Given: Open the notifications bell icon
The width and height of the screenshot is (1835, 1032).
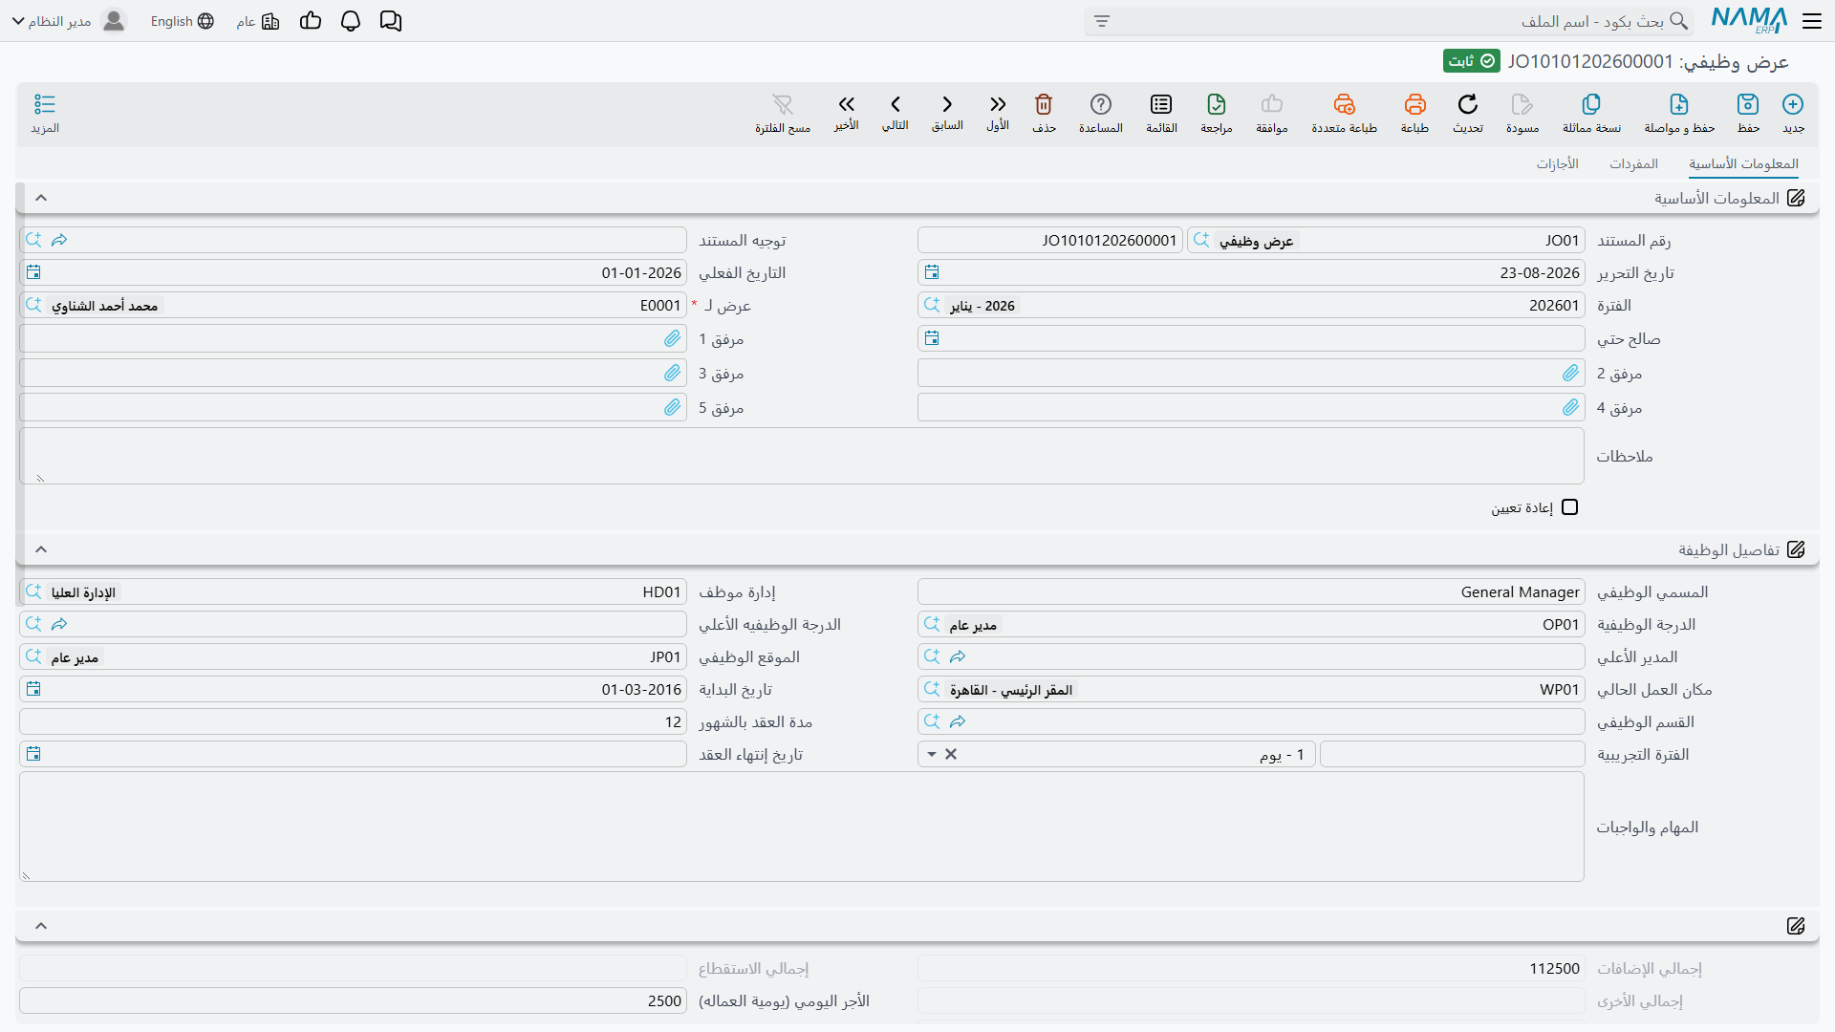Looking at the screenshot, I should tap(351, 21).
